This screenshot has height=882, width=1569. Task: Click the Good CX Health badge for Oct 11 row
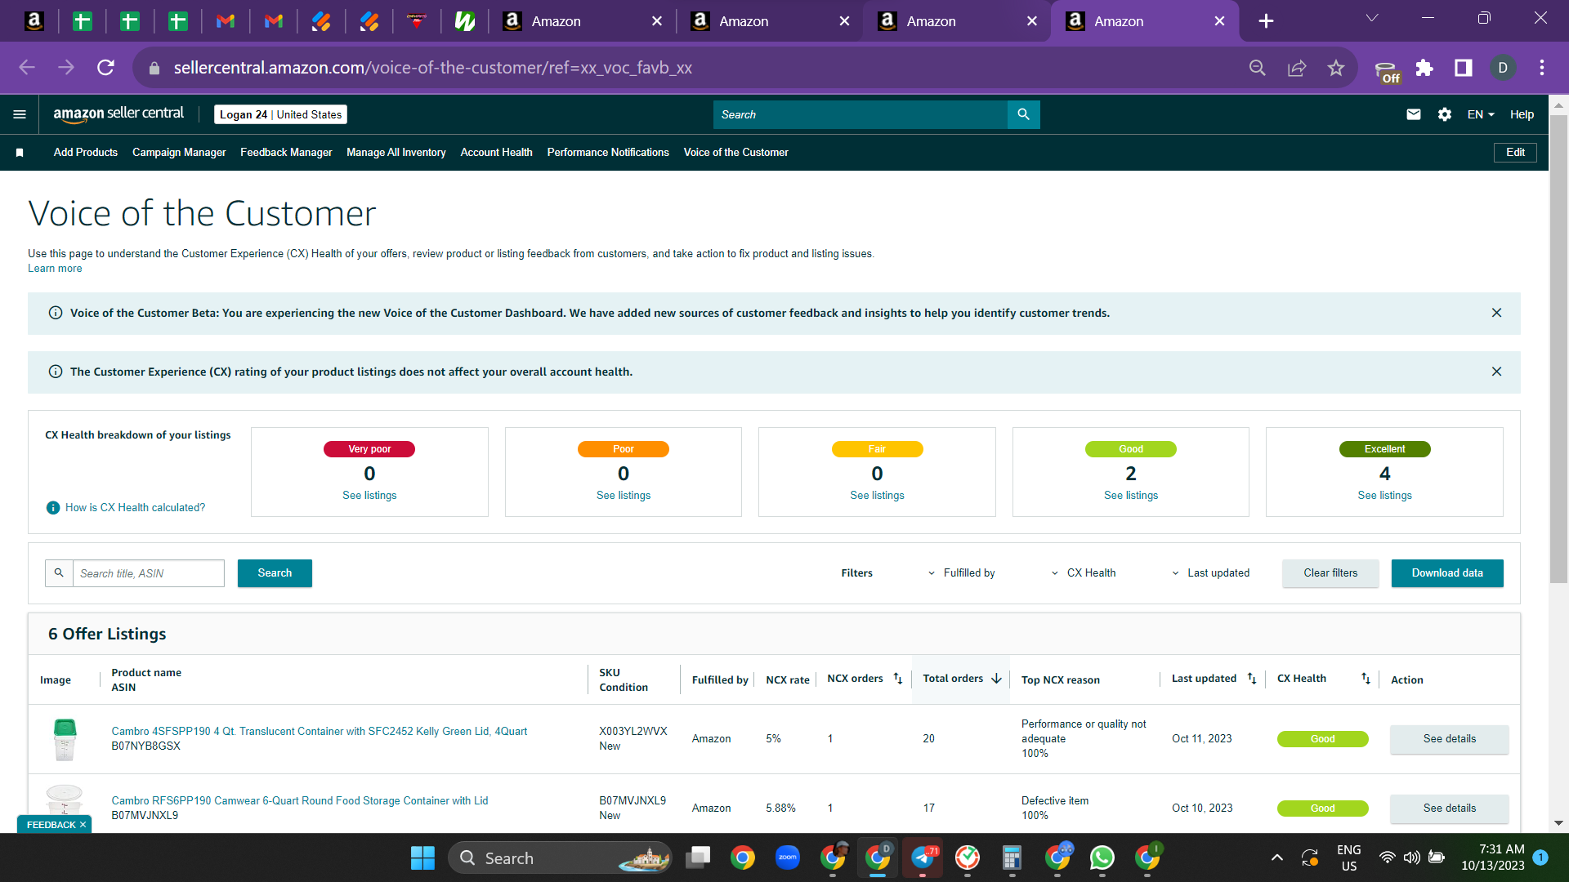(1323, 739)
